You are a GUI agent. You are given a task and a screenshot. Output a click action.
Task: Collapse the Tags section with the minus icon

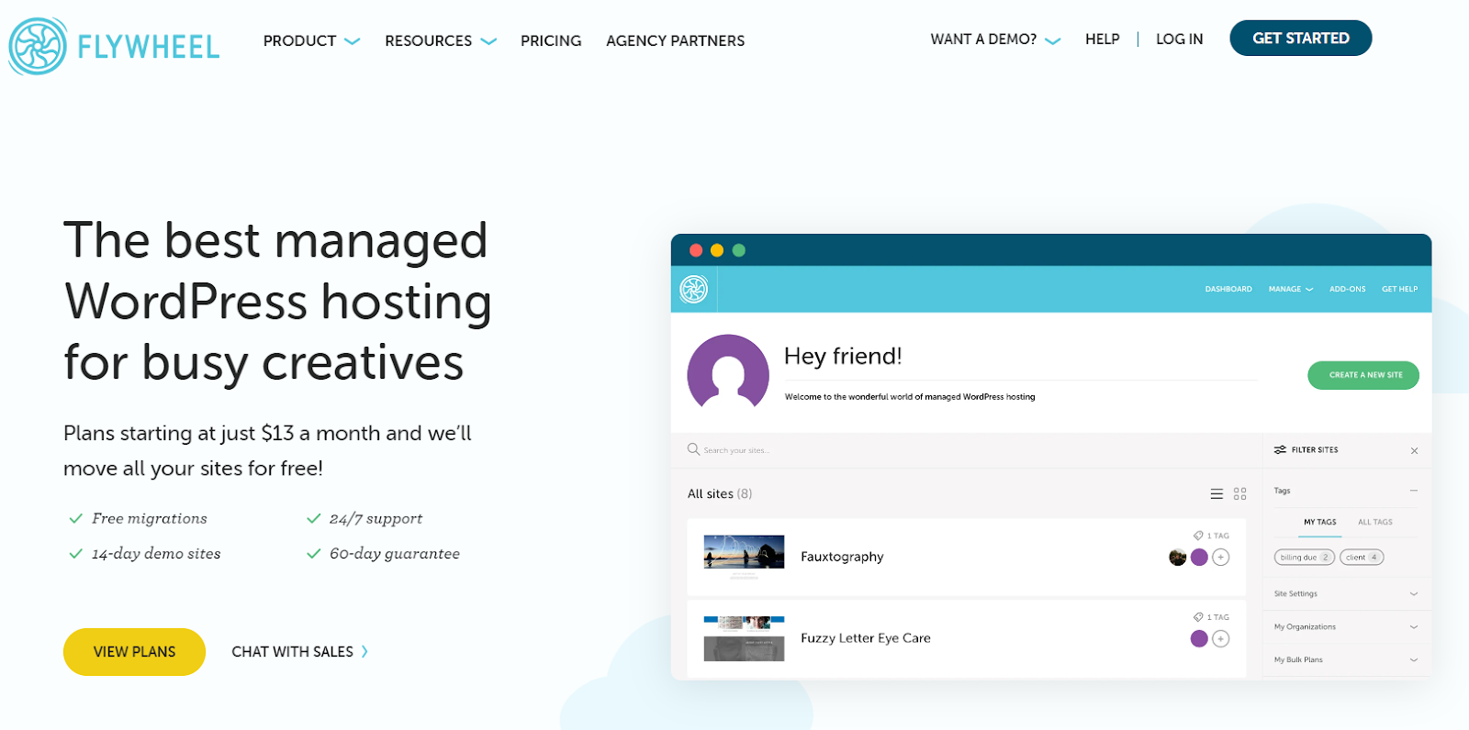click(x=1414, y=491)
